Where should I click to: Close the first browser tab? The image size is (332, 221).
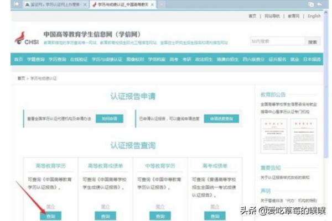pos(85,4)
